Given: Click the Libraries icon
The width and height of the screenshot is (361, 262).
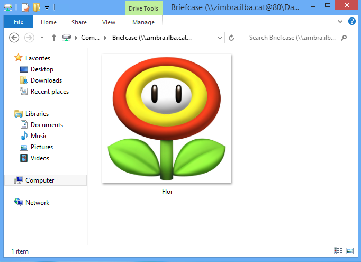Looking at the screenshot, I should tap(19, 114).
